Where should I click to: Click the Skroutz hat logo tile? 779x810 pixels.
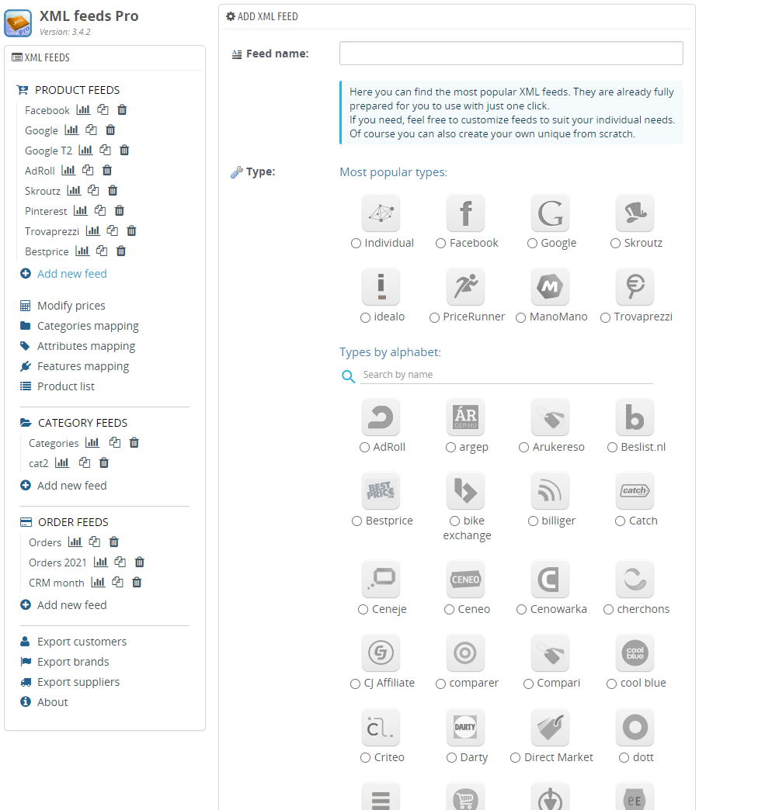[x=635, y=213]
